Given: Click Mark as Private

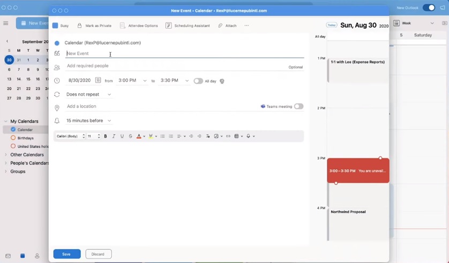Looking at the screenshot, I should [94, 26].
